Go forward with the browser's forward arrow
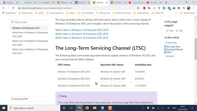197x111 pixels. 8,8
